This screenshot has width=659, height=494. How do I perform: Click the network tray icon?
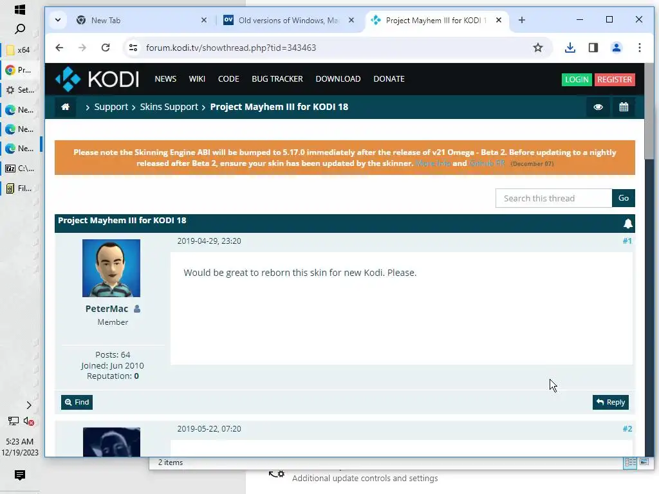coord(13,421)
